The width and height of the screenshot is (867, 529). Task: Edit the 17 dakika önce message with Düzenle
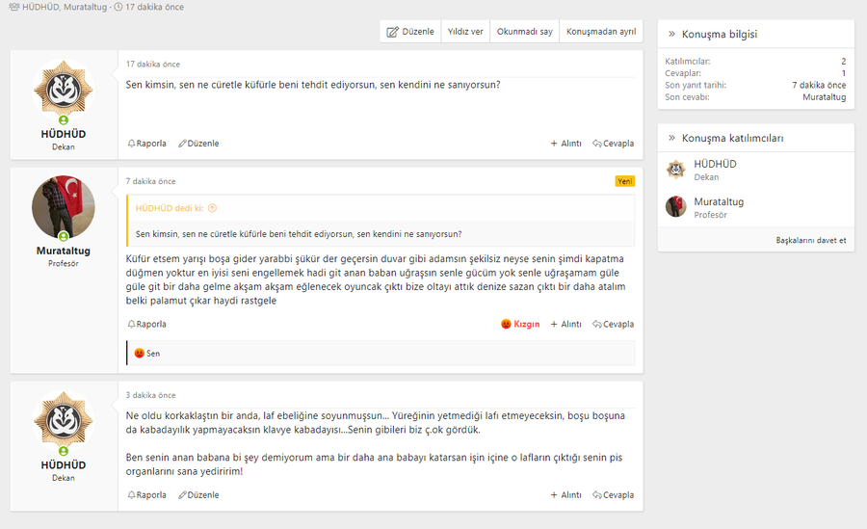click(198, 144)
